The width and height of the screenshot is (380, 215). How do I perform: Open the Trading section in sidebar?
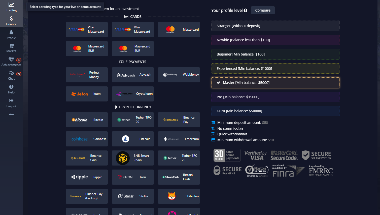11,7
